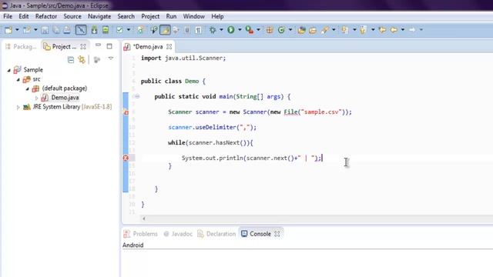This screenshot has height=277, width=493.
Task: Switch to the Problems tab
Action: point(140,234)
